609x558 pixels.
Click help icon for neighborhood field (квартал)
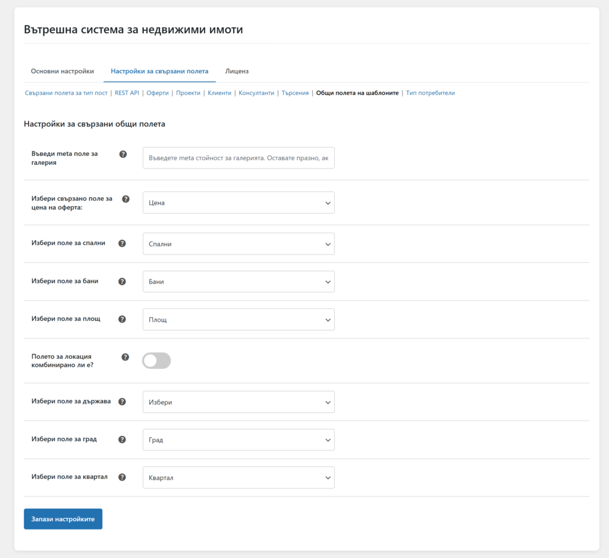[x=122, y=477]
